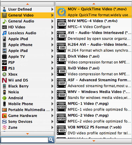Expand the Android submenu arrow

52,98
